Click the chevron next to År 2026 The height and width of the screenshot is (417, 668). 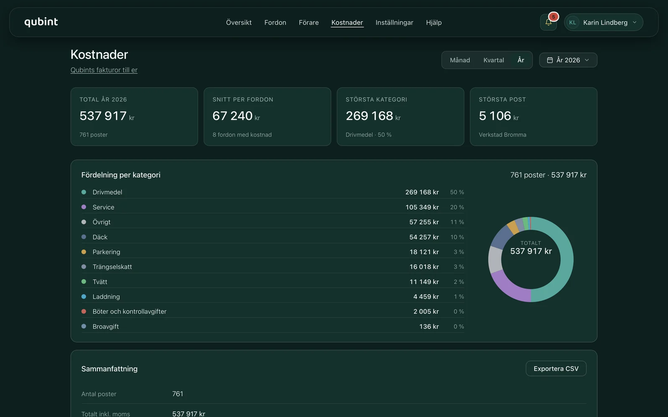[587, 60]
